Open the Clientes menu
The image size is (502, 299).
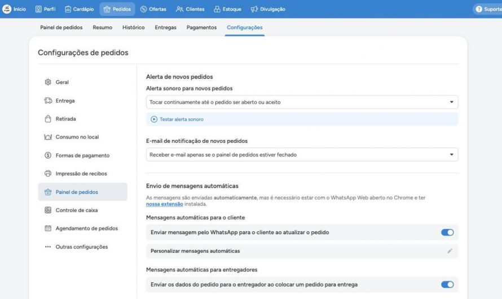[x=190, y=9]
